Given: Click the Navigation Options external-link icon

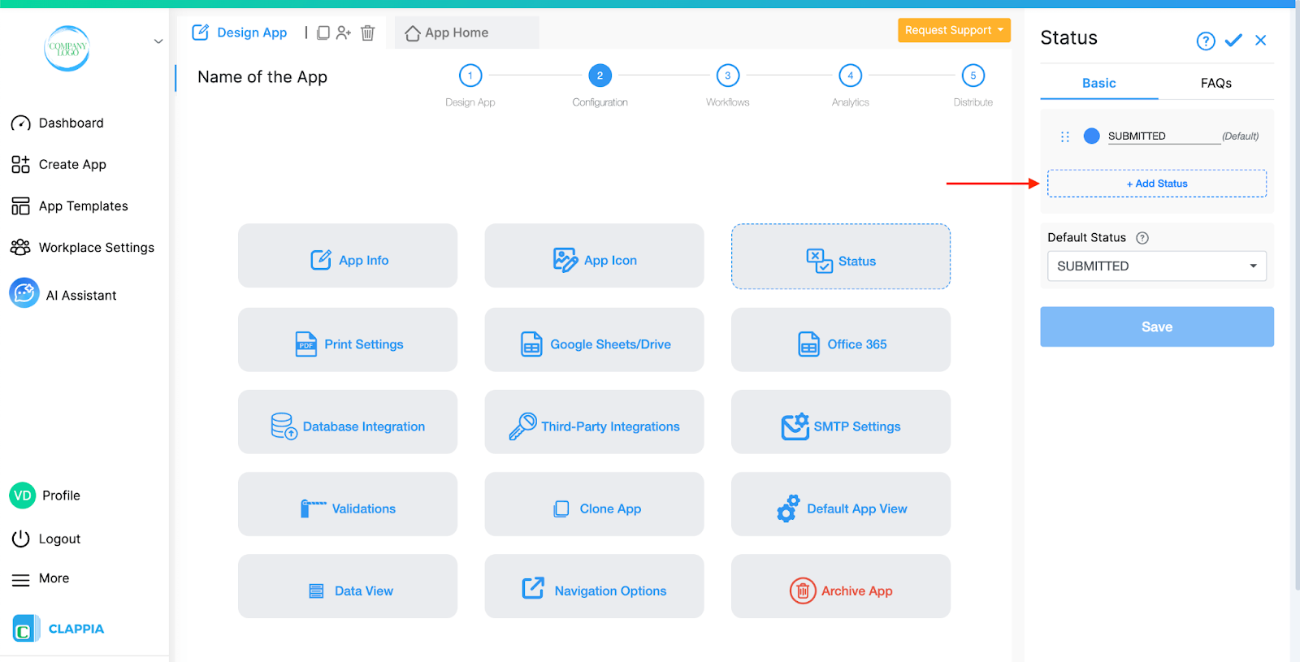Looking at the screenshot, I should click(533, 588).
